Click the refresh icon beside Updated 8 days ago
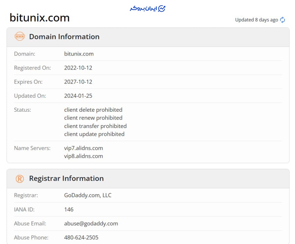Image resolution: width=295 pixels, height=244 pixels. (x=283, y=20)
